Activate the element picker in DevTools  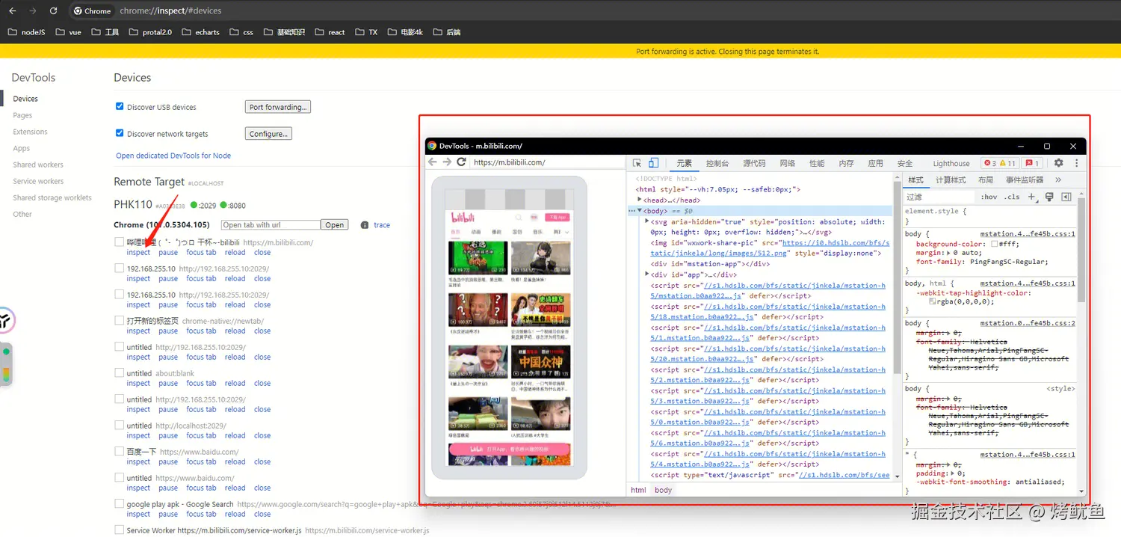pyautogui.click(x=637, y=163)
